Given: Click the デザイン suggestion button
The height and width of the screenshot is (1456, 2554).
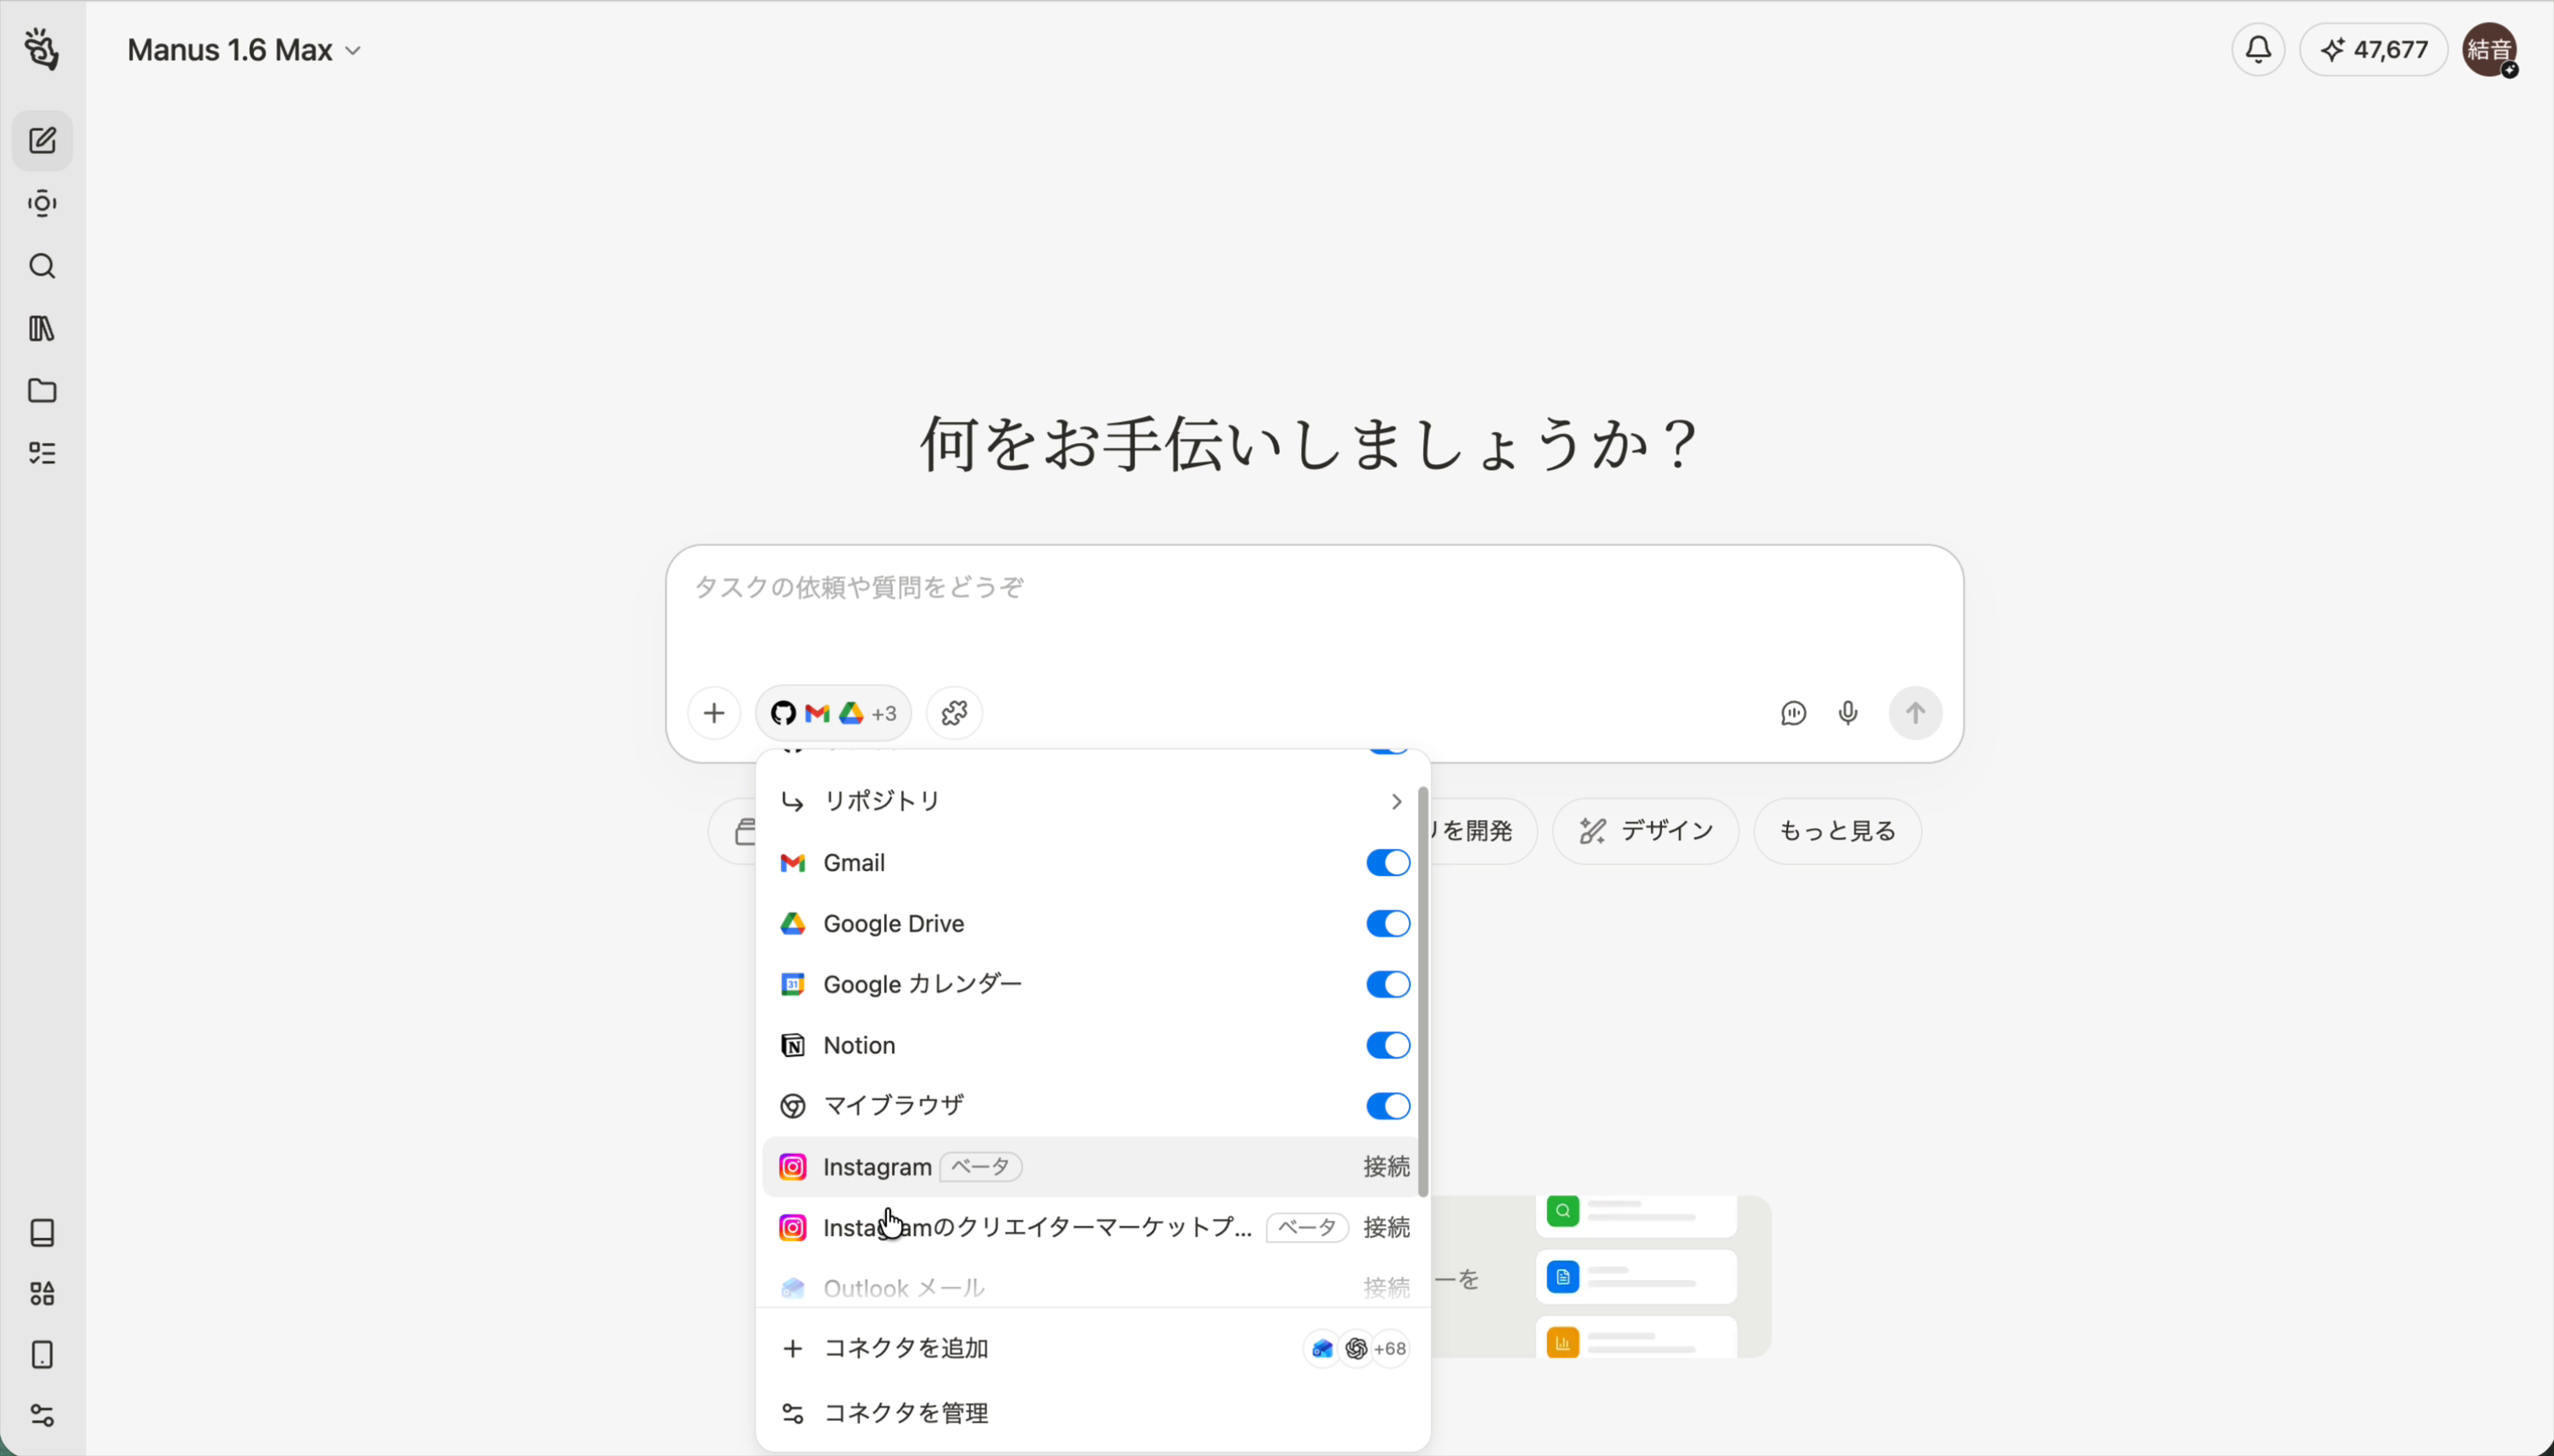Looking at the screenshot, I should tap(1644, 830).
